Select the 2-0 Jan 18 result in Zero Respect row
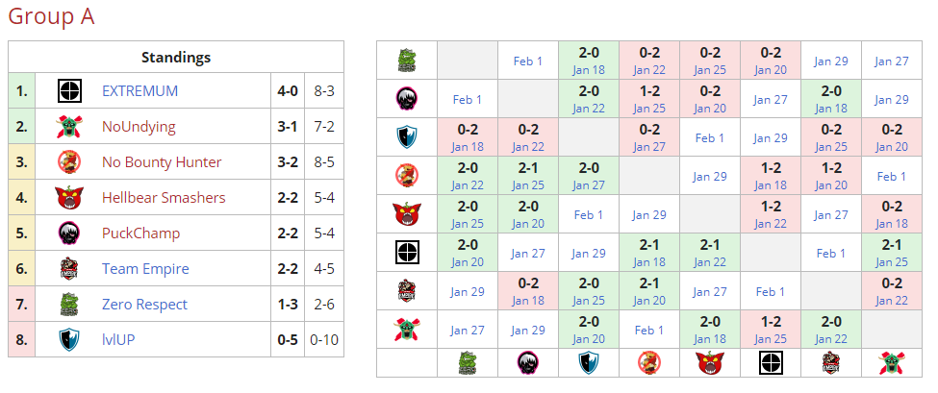The width and height of the screenshot is (938, 393). tap(589, 61)
